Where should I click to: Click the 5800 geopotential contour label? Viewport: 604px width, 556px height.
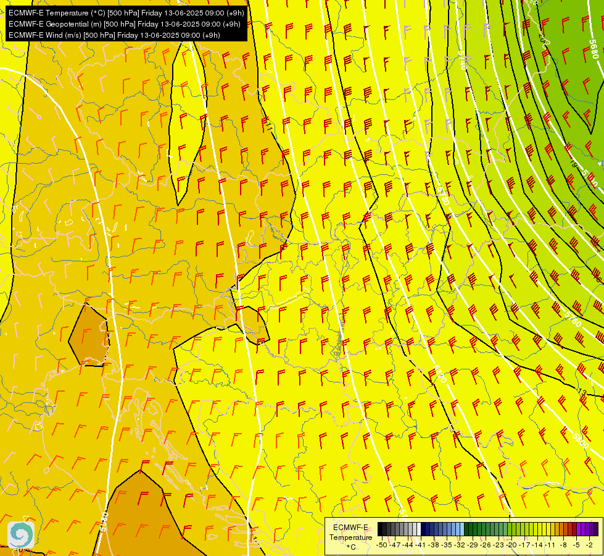(581, 440)
